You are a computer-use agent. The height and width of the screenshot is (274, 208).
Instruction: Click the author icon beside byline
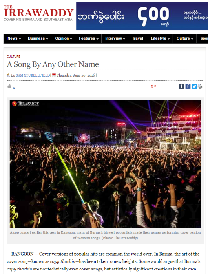coord(8,75)
